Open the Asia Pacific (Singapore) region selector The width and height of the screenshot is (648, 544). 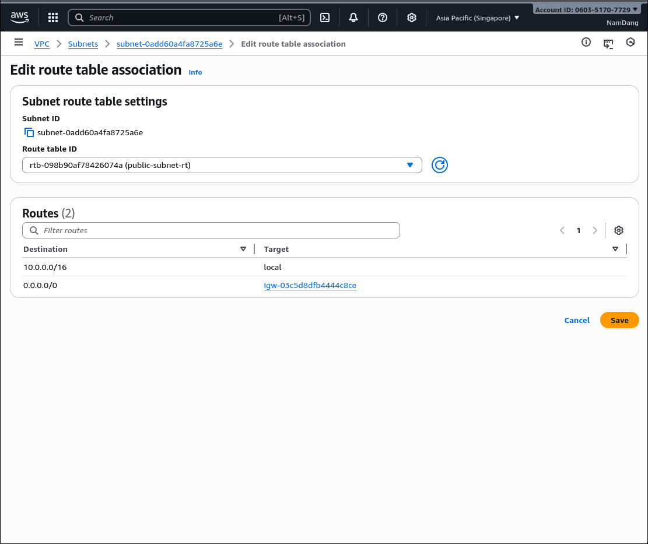click(x=477, y=18)
